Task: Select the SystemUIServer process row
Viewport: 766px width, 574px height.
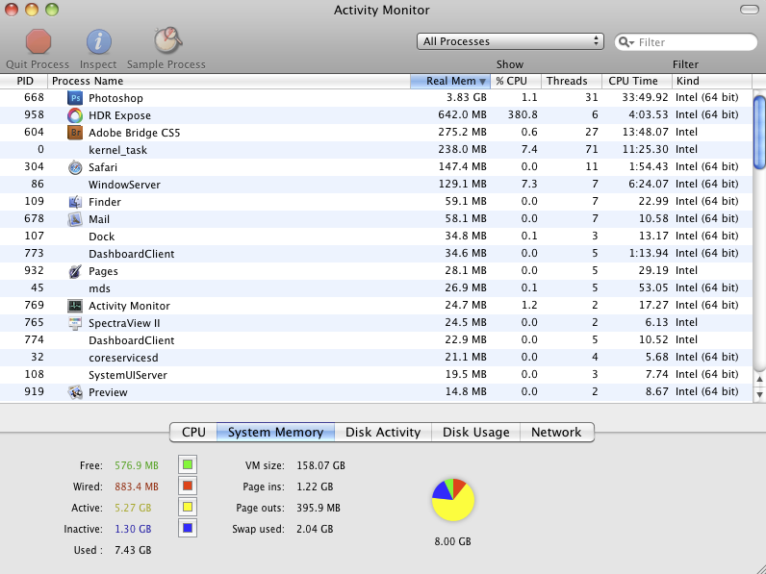Action: click(376, 375)
